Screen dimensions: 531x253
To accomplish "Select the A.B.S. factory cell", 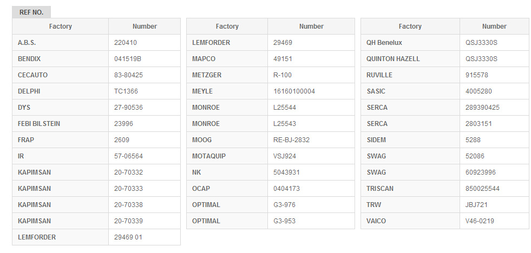I will (x=60, y=43).
